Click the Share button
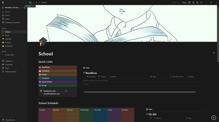This screenshot has width=219, height=122. coord(184,2)
